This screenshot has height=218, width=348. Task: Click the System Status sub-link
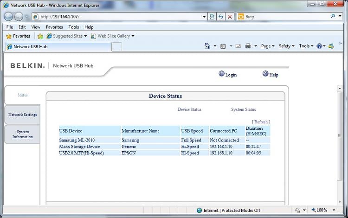click(244, 109)
